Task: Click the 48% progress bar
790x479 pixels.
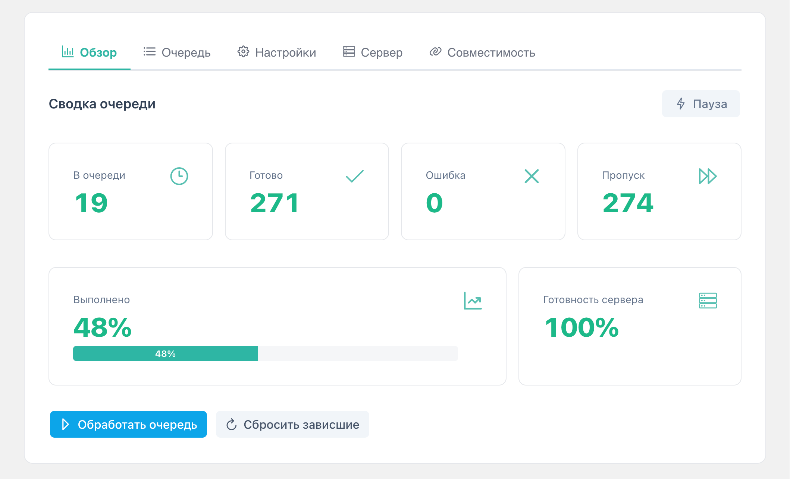Action: point(266,353)
